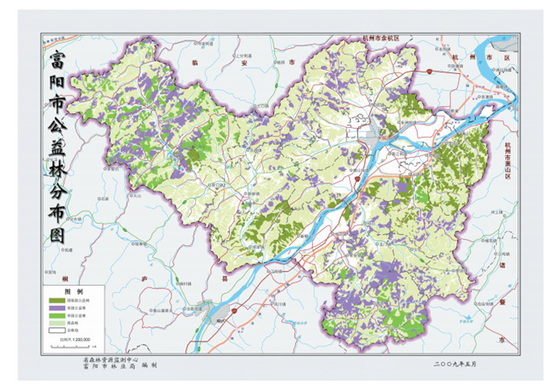Viewport: 558px width, 387px height.
Task: Click the date text 二〇〇九年五月
Action: [x=454, y=363]
